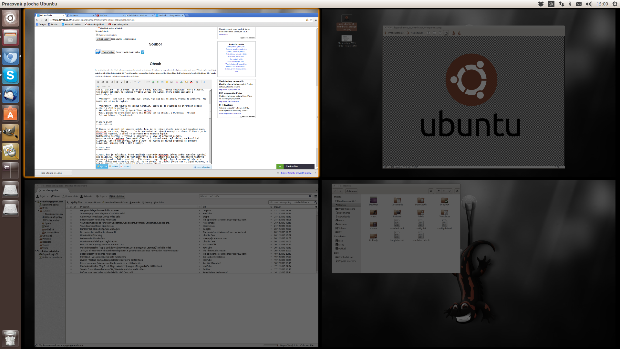Open Dropbox indicator in top panel
Image resolution: width=620 pixels, height=349 pixels.
coord(541,4)
